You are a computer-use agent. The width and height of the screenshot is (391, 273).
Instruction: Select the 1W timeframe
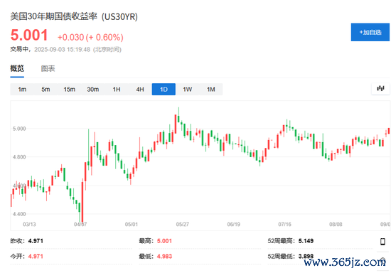pos(187,90)
